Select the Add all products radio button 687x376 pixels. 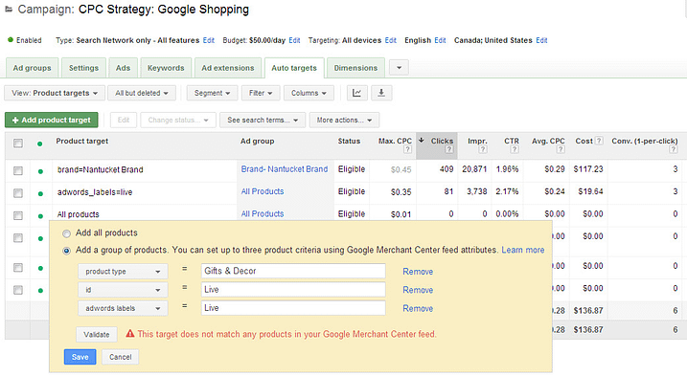coord(66,233)
